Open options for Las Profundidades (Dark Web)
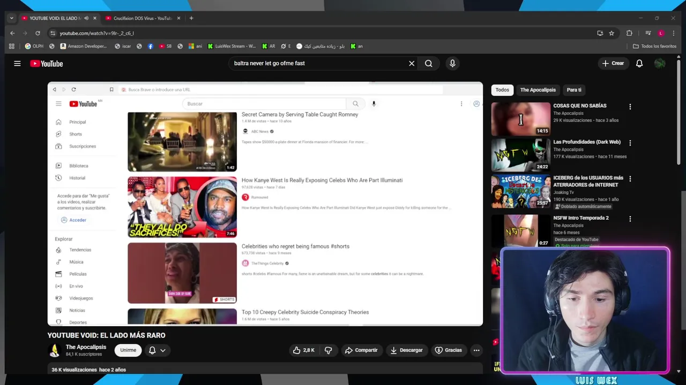686x385 pixels. [x=630, y=143]
